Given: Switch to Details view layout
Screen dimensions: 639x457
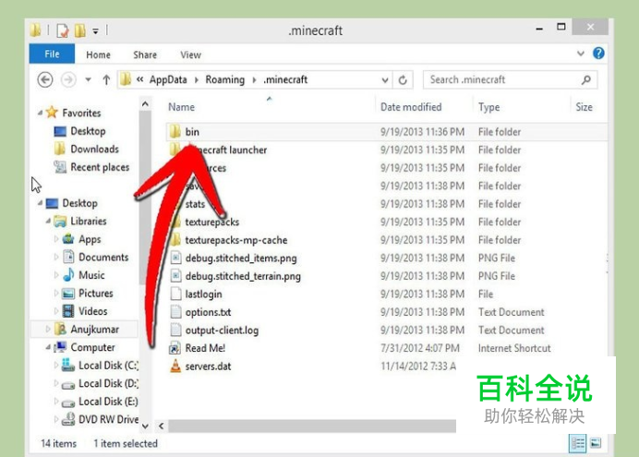Looking at the screenshot, I should (x=578, y=443).
